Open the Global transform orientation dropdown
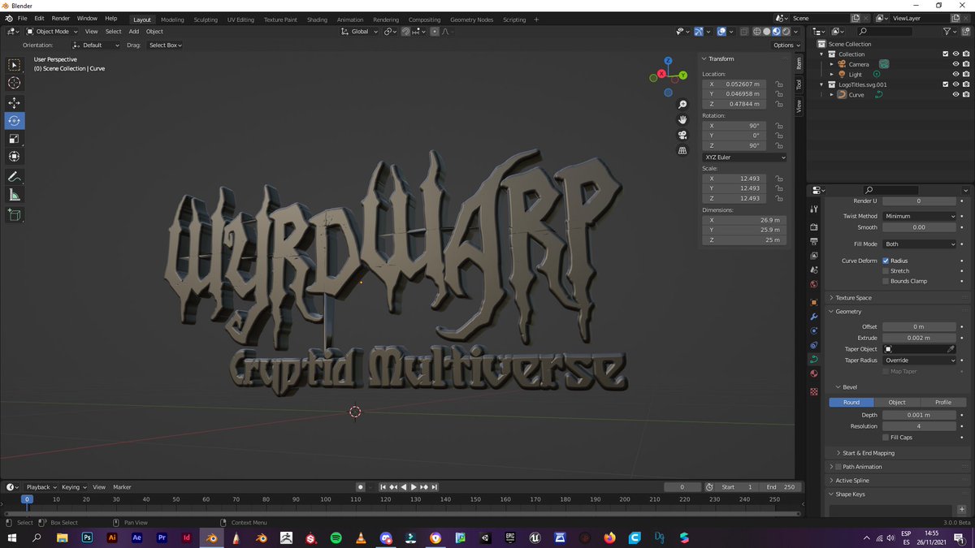 [360, 32]
